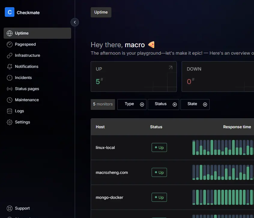Click the Checkmate logo icon
Viewport: 254px width, 218px height.
(x=10, y=12)
